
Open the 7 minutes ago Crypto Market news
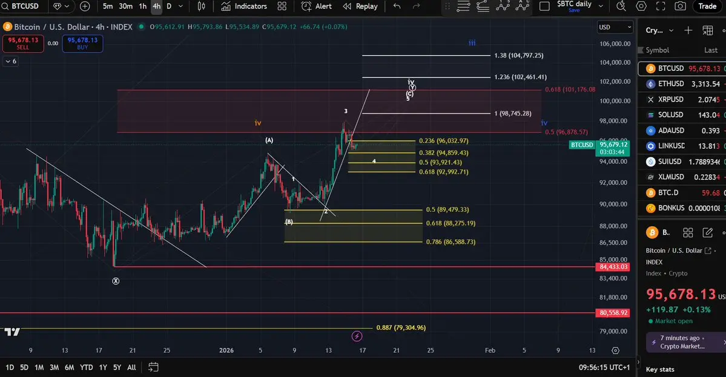point(685,343)
